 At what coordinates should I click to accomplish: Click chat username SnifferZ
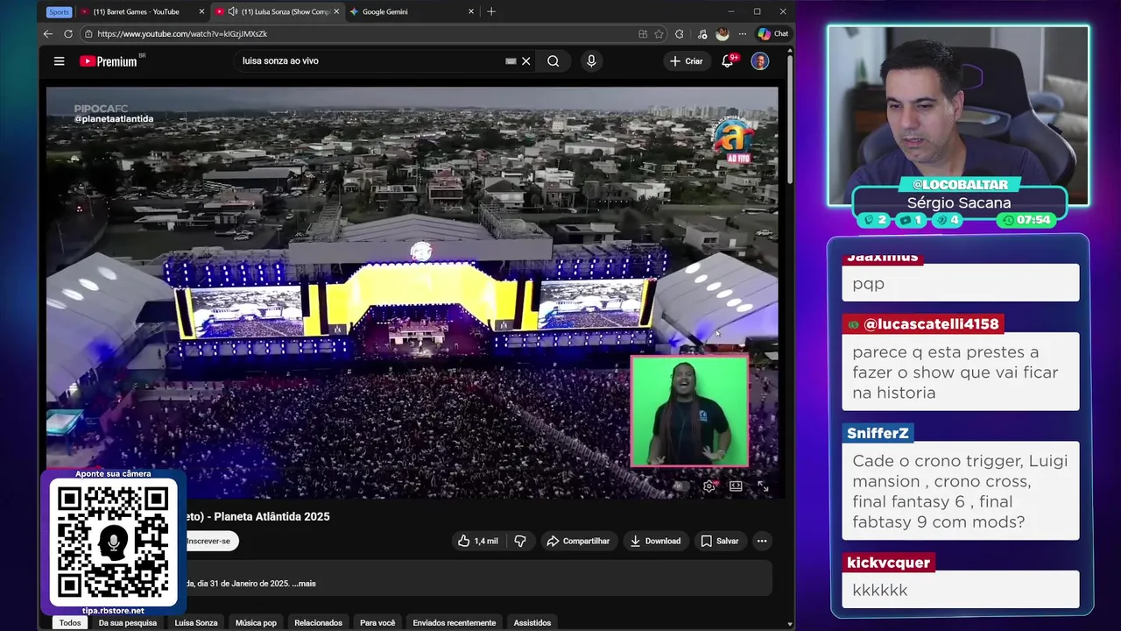pyautogui.click(x=878, y=434)
